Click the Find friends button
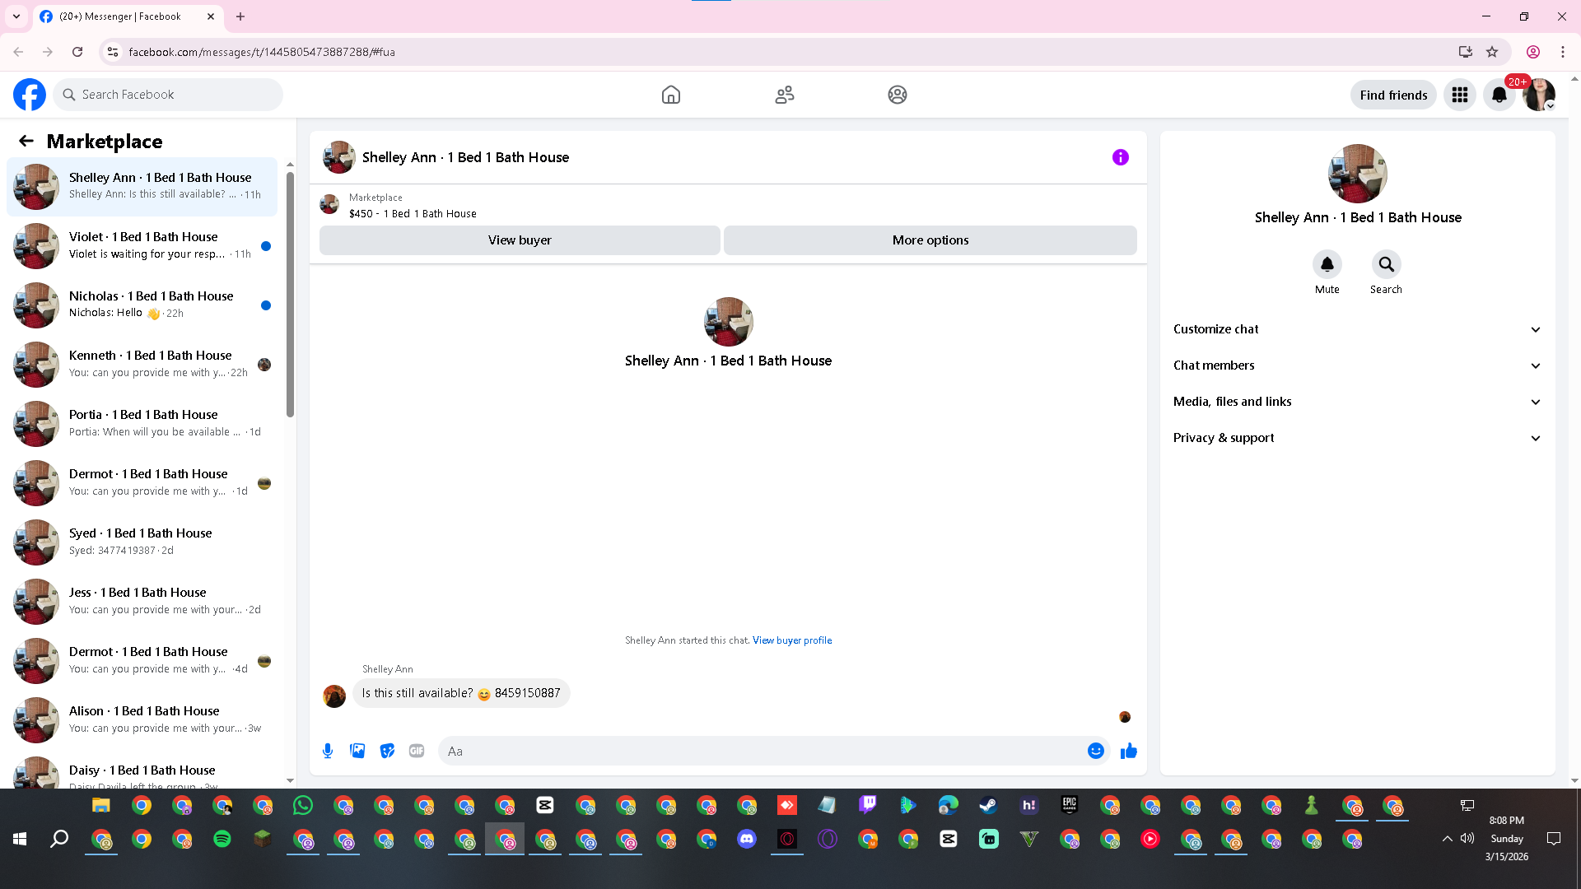This screenshot has height=889, width=1581. click(x=1393, y=95)
